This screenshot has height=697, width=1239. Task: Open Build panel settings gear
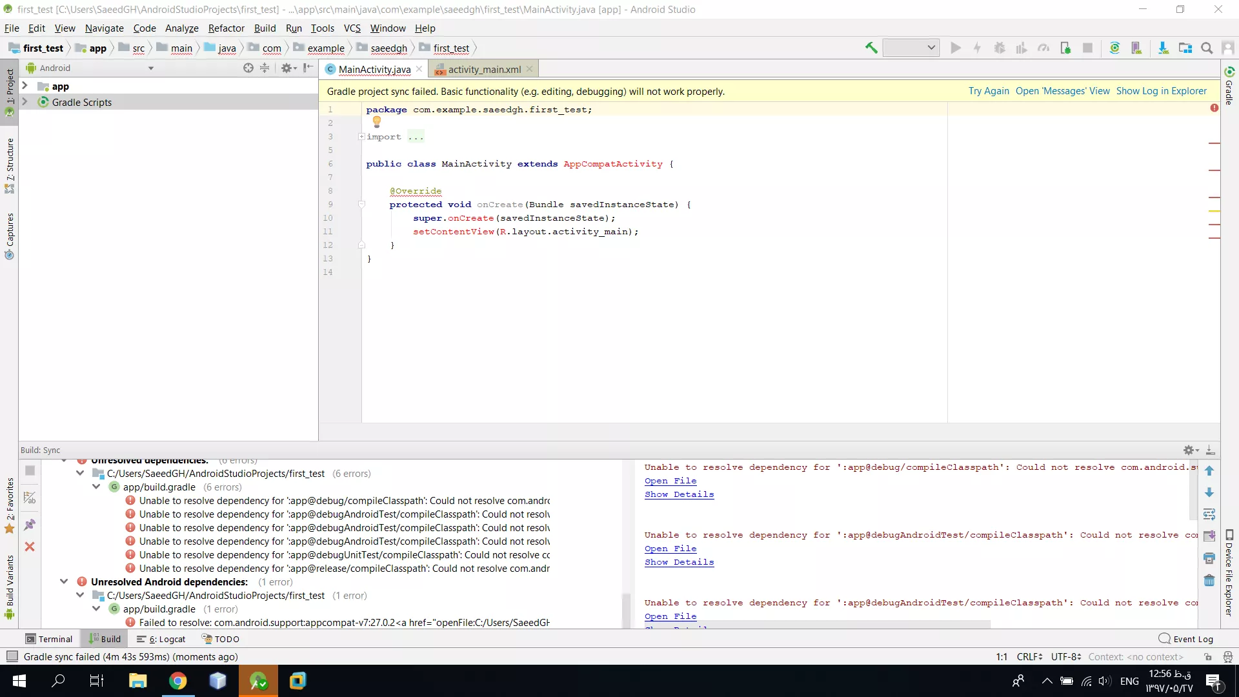(x=1191, y=450)
